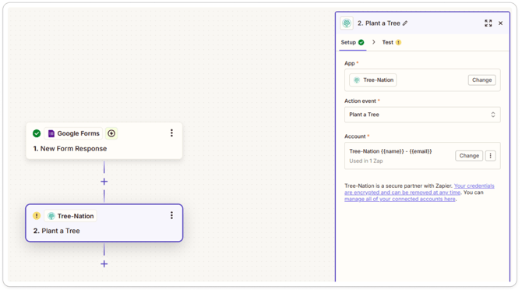Add a step between Google Forms and Tree-Nation
The height and width of the screenshot is (290, 522).
pyautogui.click(x=104, y=182)
